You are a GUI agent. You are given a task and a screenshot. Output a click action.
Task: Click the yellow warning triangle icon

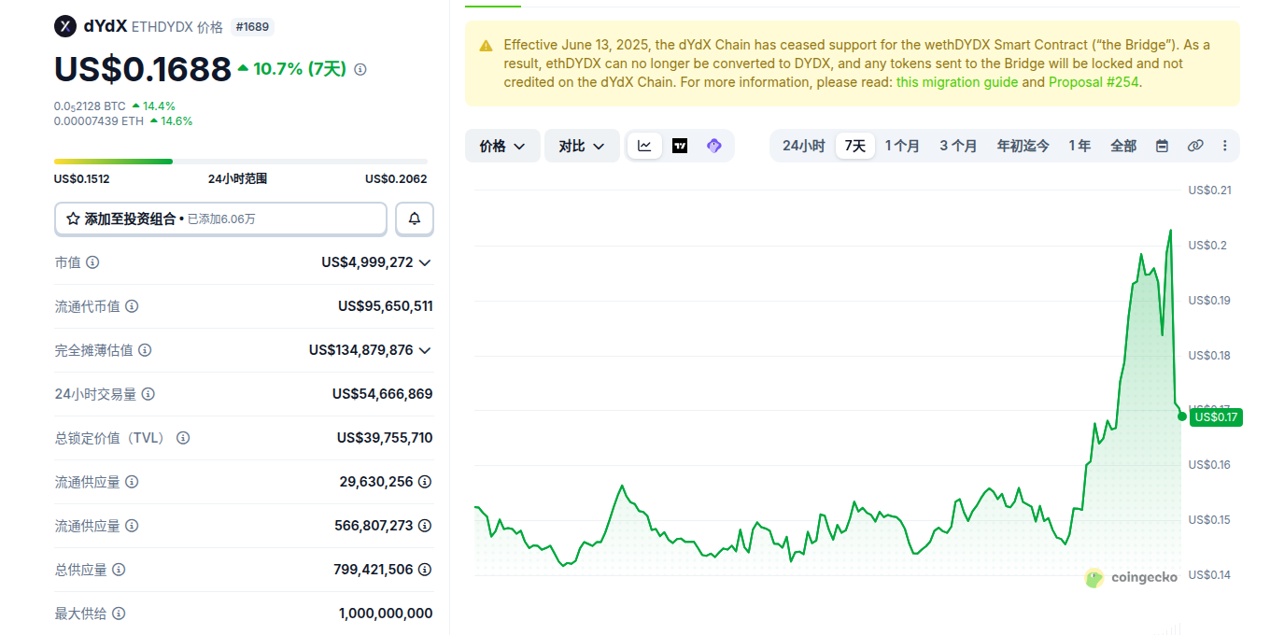click(x=486, y=46)
